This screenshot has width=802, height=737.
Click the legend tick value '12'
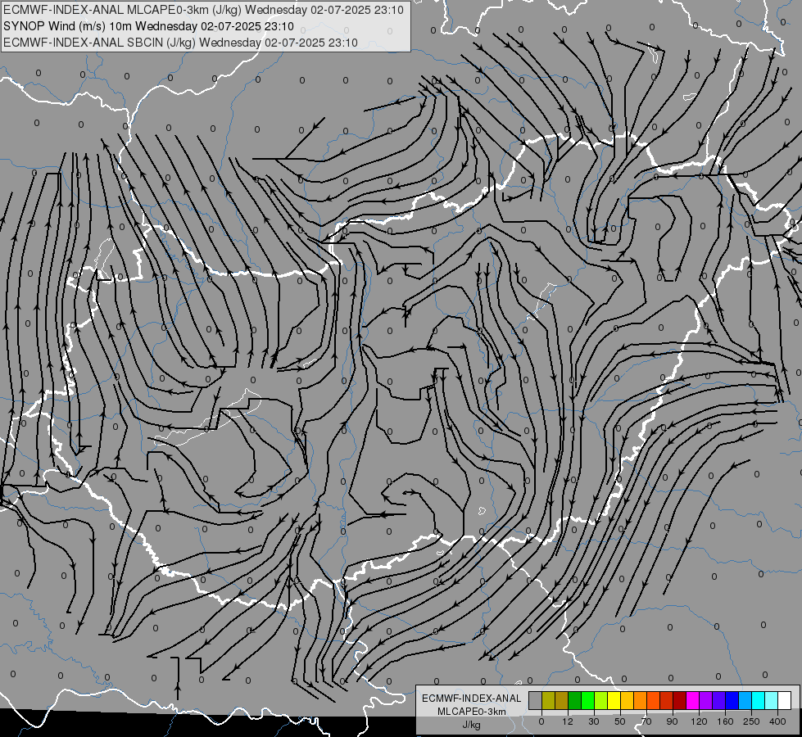click(x=568, y=721)
